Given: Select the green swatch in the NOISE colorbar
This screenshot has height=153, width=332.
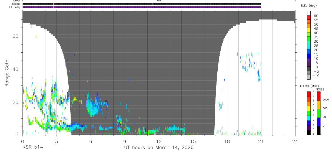Looking at the screenshot, I should (x=318, y=113).
